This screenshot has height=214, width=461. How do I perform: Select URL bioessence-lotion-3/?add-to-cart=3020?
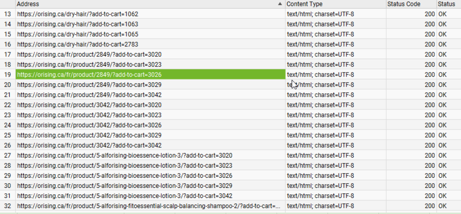point(125,155)
